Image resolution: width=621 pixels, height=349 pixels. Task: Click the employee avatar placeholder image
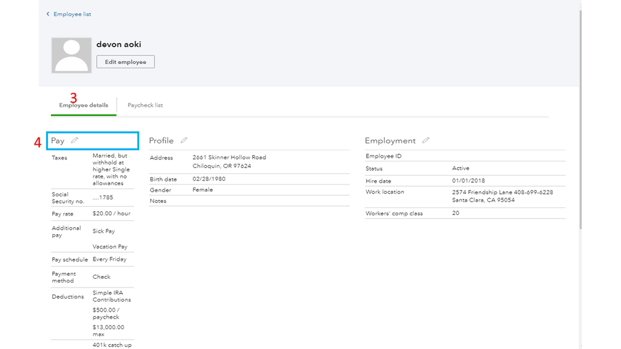(x=71, y=55)
